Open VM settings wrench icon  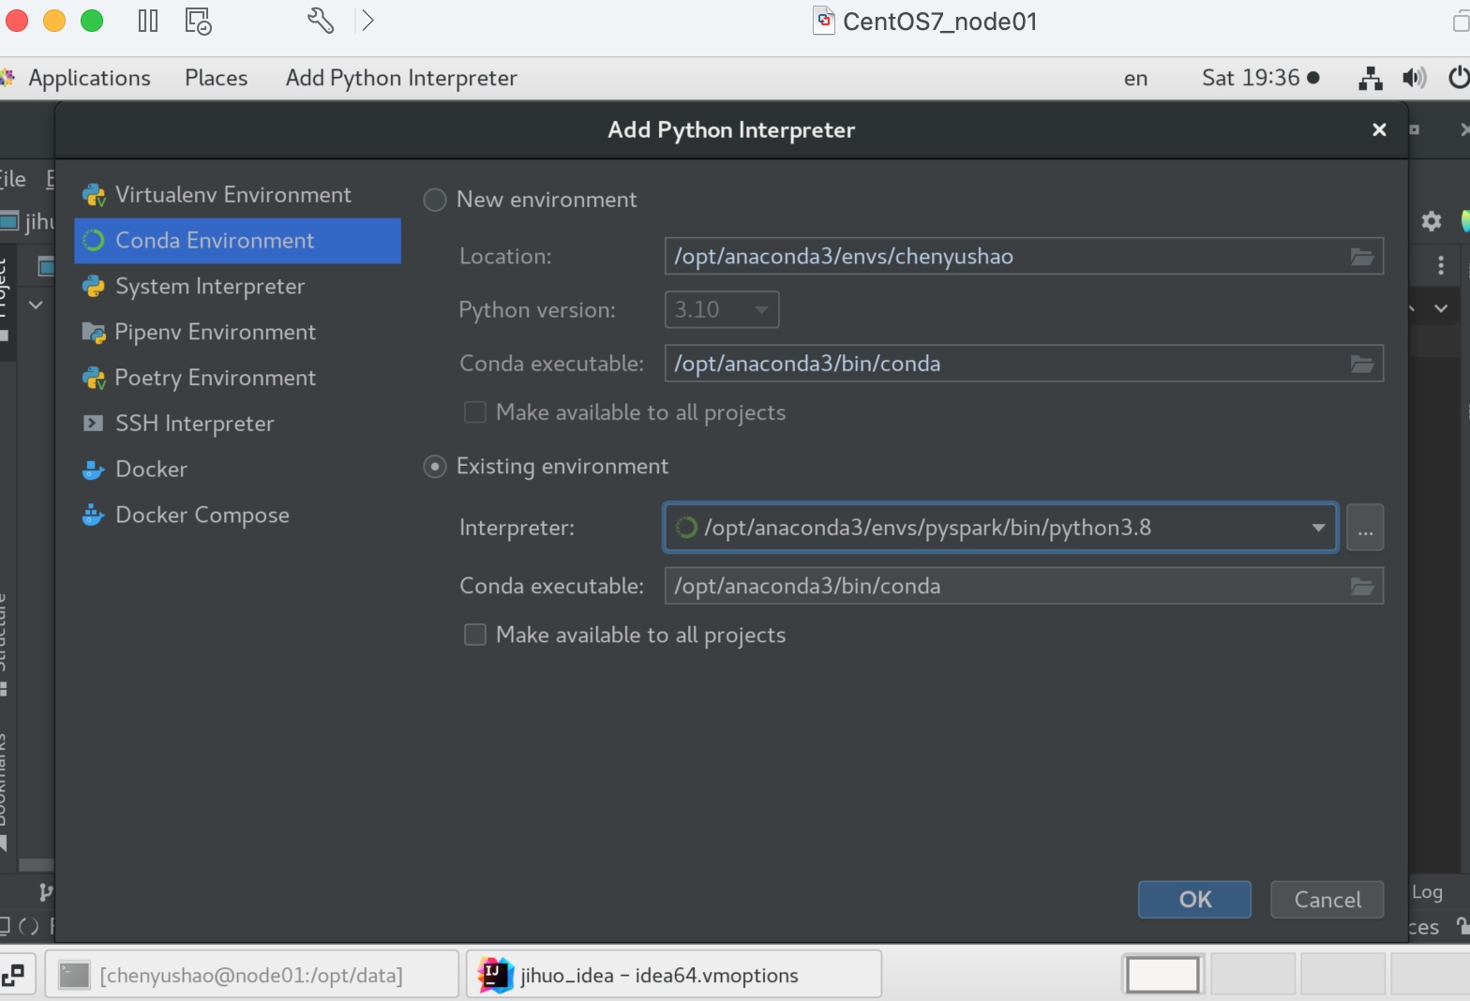pos(321,20)
